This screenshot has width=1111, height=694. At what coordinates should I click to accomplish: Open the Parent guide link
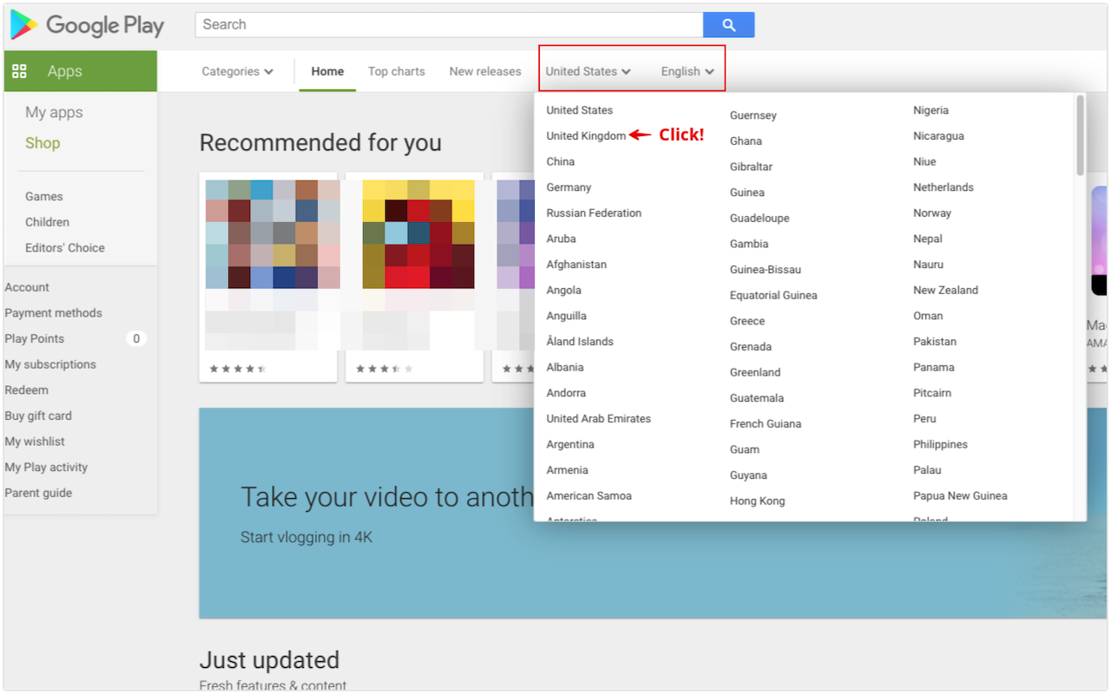(x=38, y=493)
